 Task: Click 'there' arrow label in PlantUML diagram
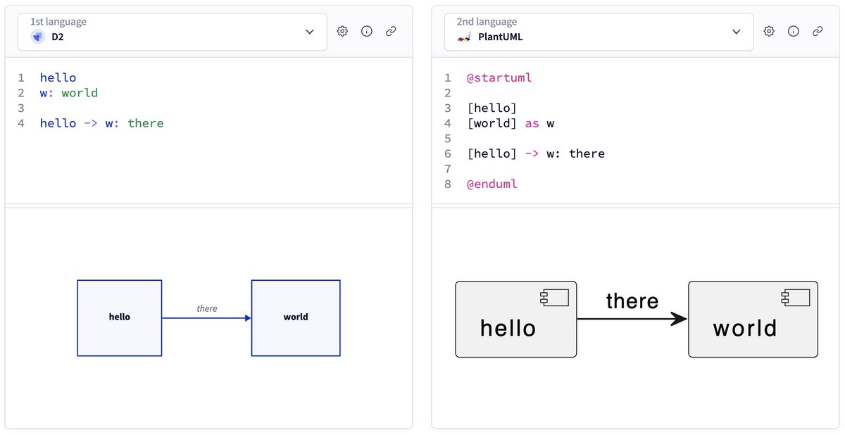point(632,301)
